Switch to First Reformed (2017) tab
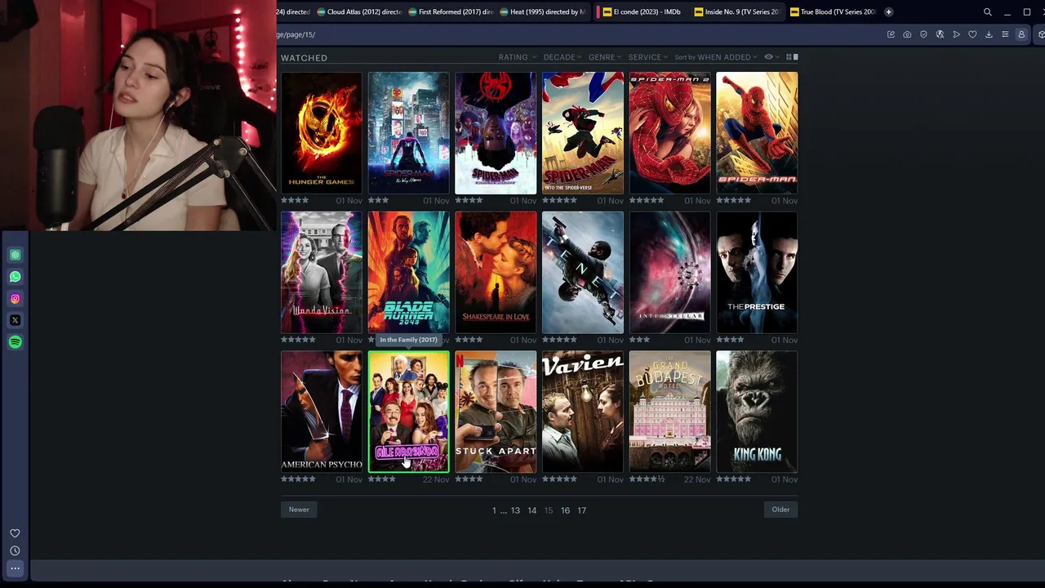 coord(451,12)
